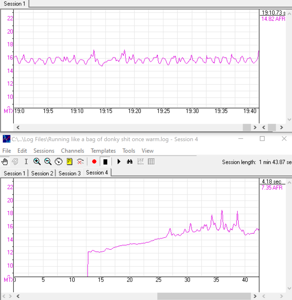Click the binoculars find icon
The image size is (292, 300).
coord(130,162)
